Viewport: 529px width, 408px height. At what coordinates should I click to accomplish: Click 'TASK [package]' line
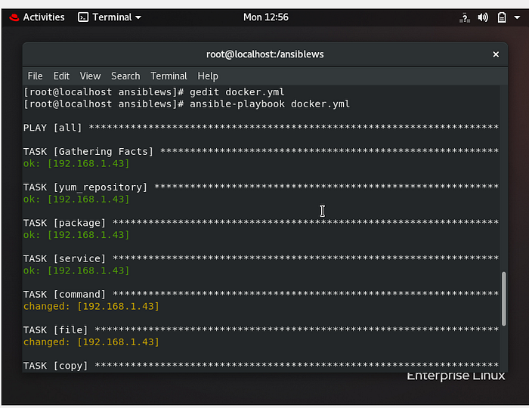pos(261,223)
